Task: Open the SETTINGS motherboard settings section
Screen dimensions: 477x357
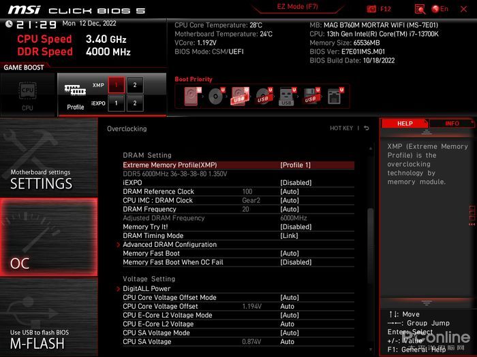Action: 48,158
